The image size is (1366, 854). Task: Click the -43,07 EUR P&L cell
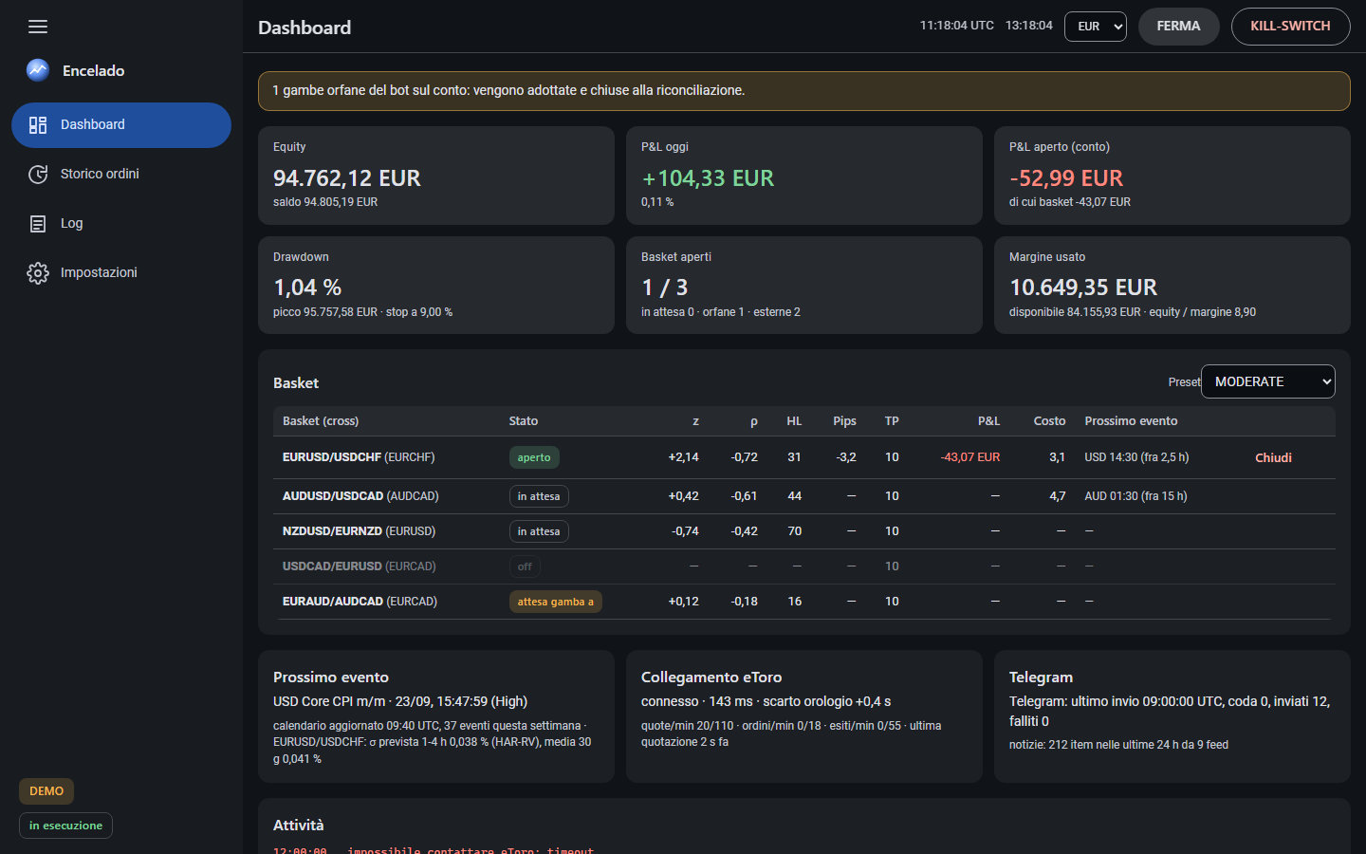click(970, 457)
